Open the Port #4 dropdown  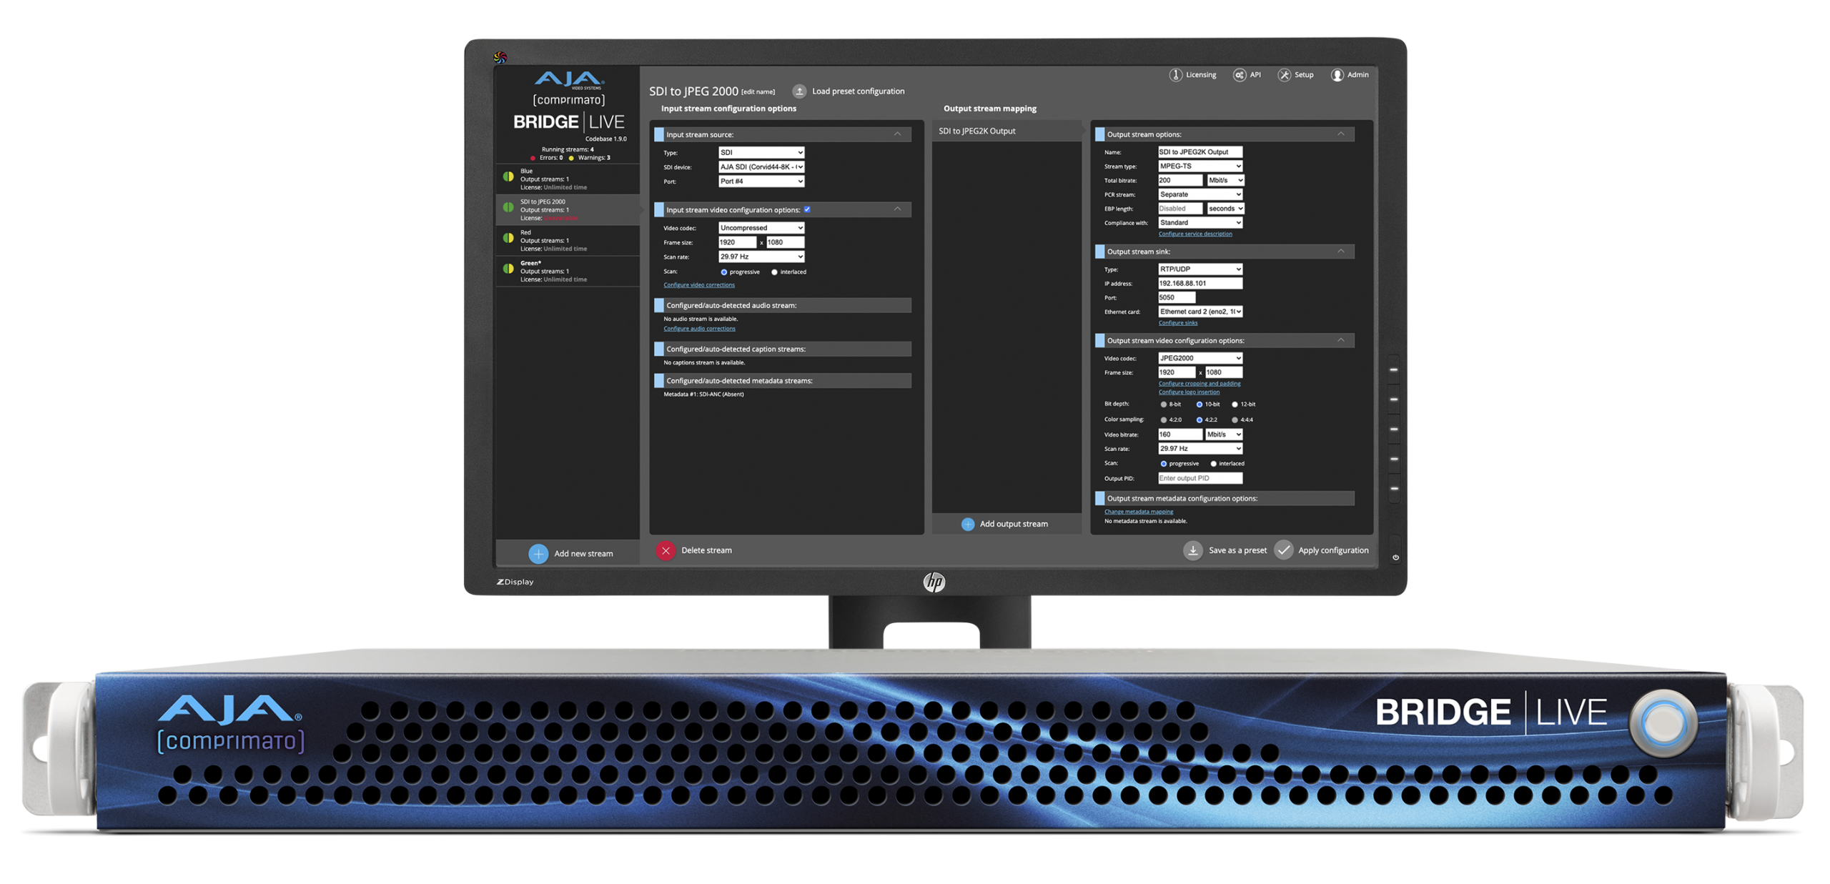pyautogui.click(x=761, y=181)
